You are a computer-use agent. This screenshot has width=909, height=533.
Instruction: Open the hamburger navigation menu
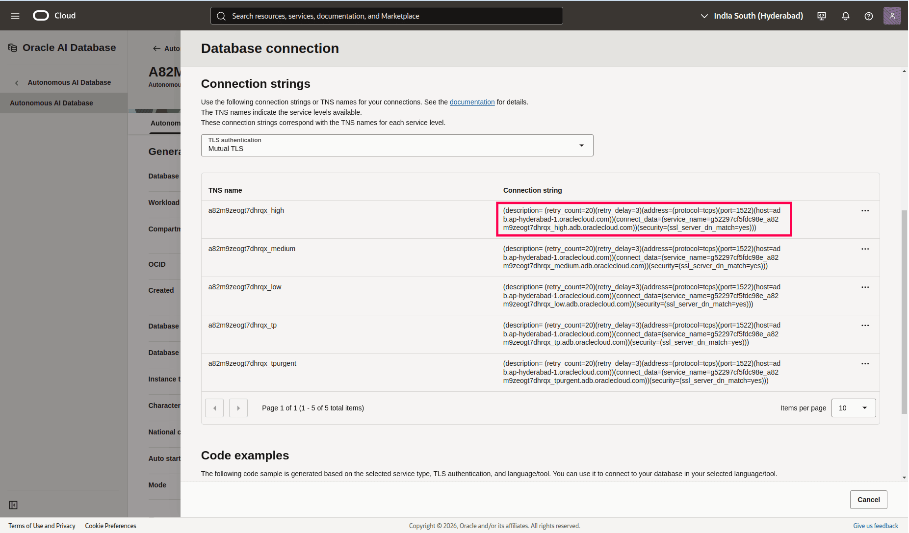tap(15, 16)
